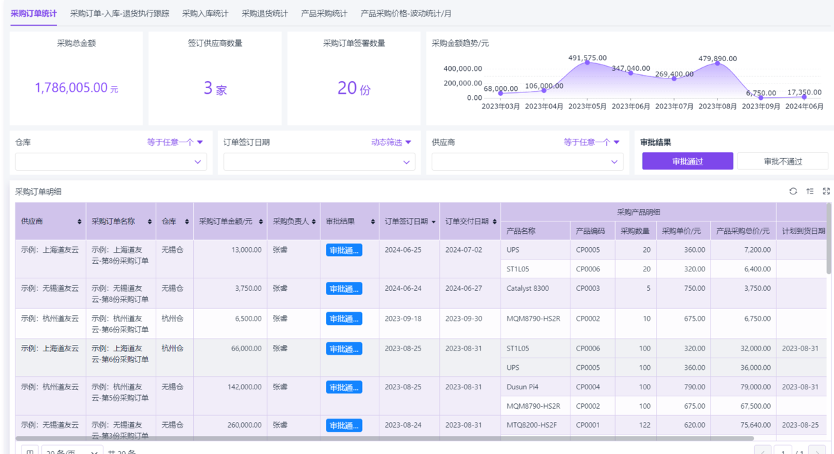This screenshot has width=834, height=454.
Task: Click the 产品编码 column header
Action: pos(592,231)
